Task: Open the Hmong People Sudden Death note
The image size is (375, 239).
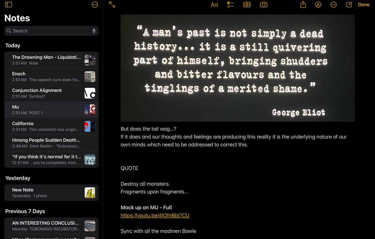Action: click(x=51, y=143)
